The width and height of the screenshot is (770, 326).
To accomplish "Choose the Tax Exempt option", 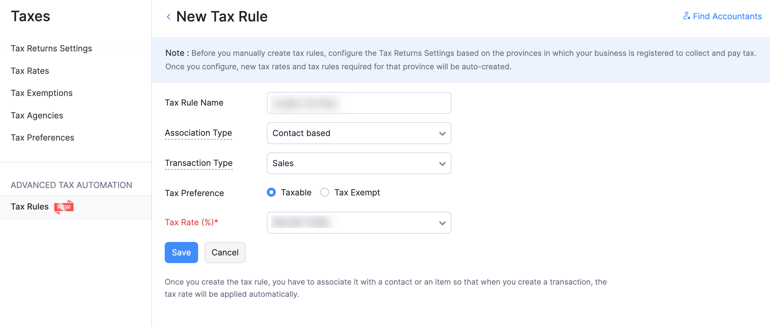I will pos(325,192).
